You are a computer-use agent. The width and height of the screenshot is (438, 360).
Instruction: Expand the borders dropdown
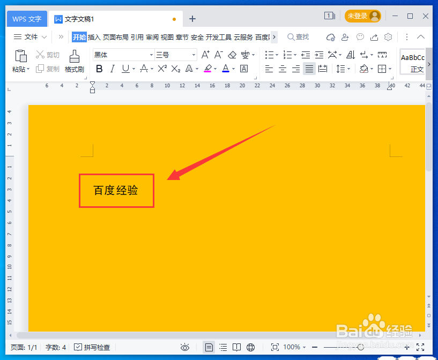pyautogui.click(x=390, y=69)
